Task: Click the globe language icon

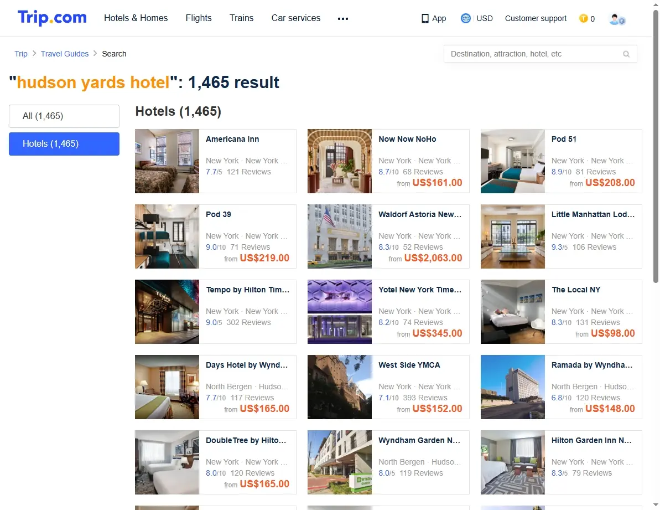Action: pyautogui.click(x=465, y=18)
